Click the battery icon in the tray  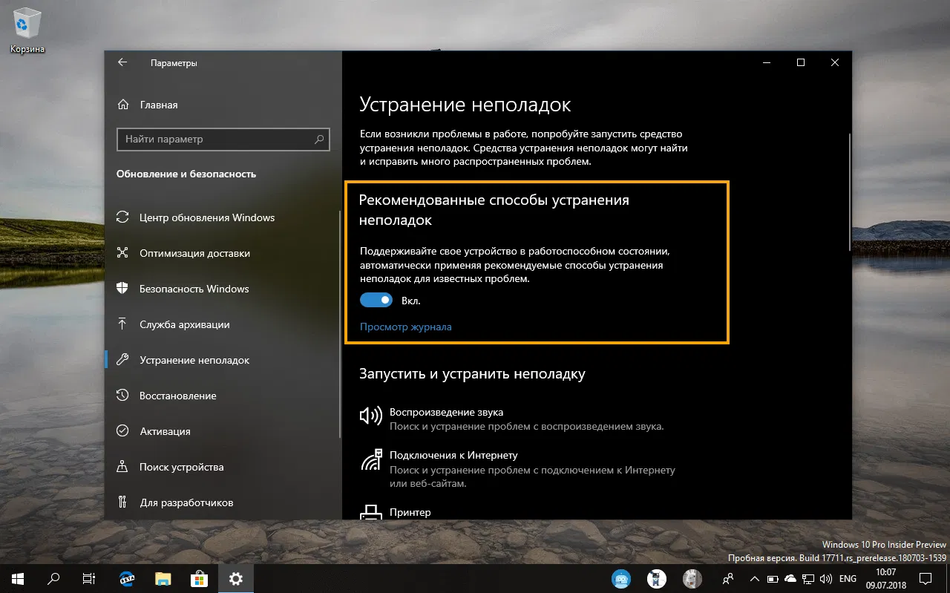[773, 578]
